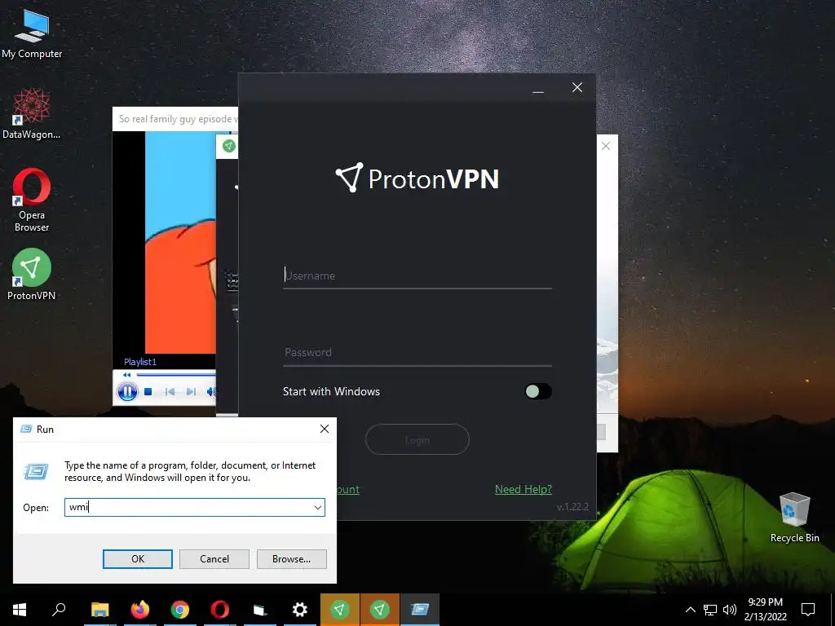Skip to next track in media player
This screenshot has height=626, width=835.
(191, 392)
